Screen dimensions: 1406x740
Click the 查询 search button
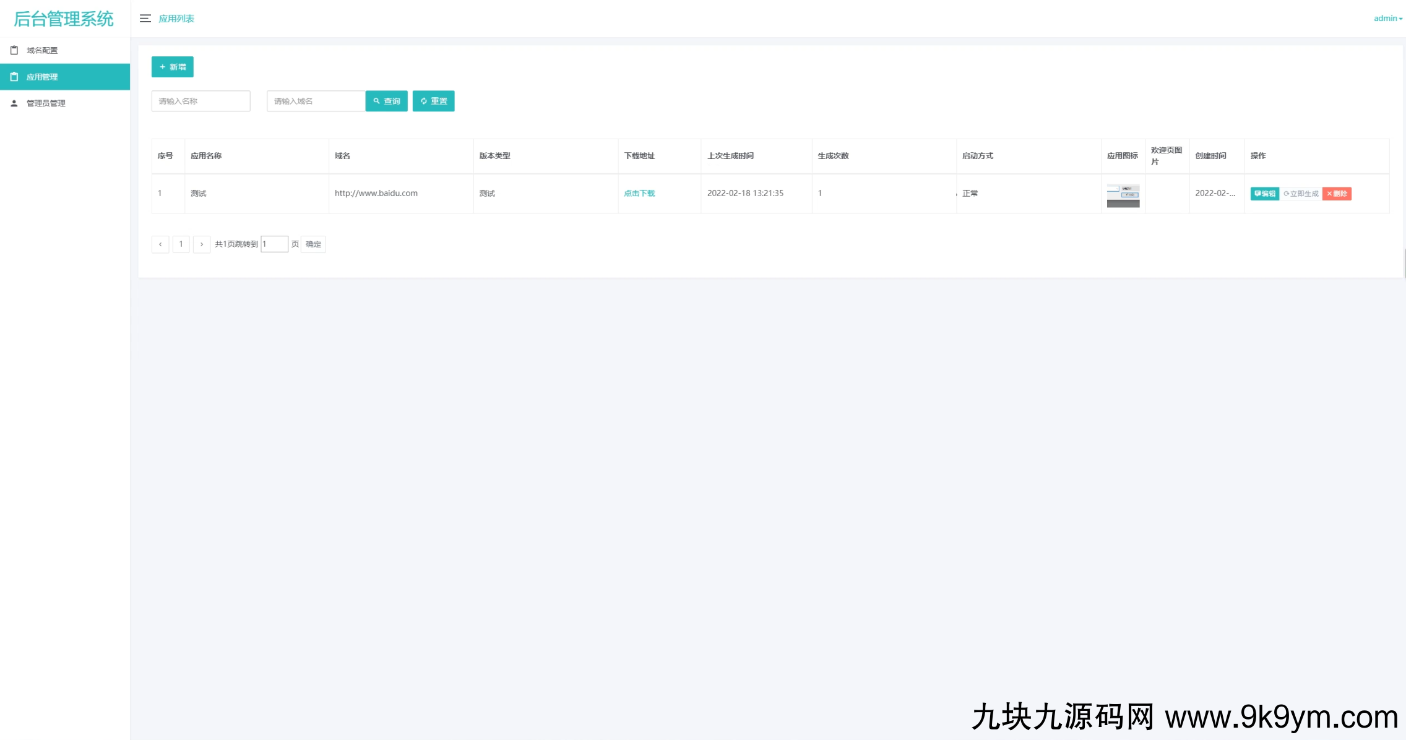(386, 101)
